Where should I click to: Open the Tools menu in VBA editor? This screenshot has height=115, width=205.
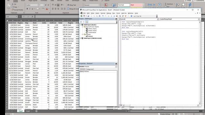click(118, 13)
